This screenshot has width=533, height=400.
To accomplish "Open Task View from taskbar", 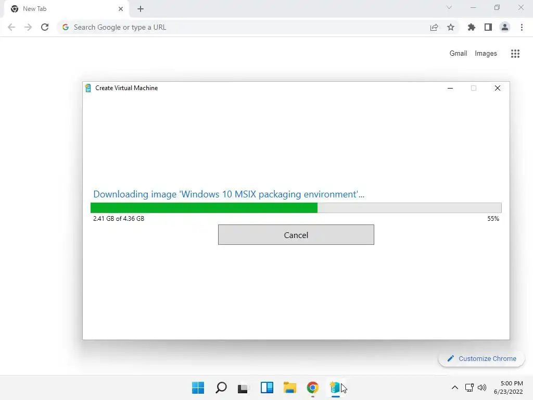I will pos(243,387).
